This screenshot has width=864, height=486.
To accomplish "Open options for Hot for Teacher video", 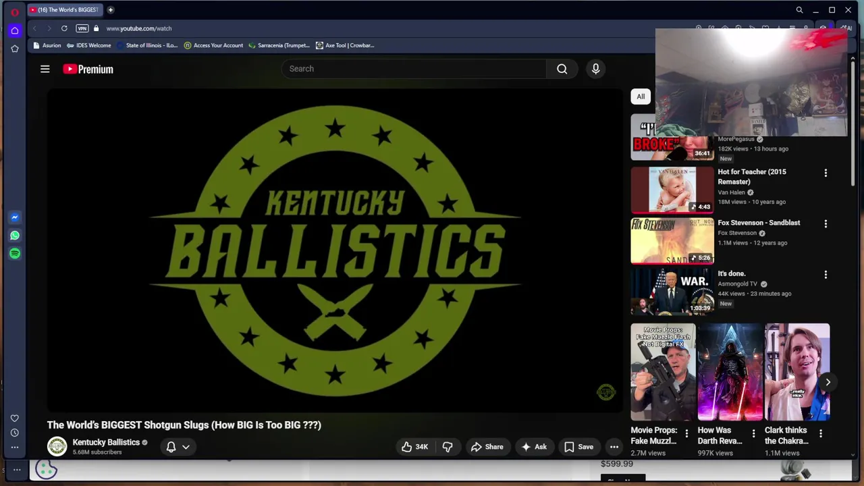I will pos(826,173).
